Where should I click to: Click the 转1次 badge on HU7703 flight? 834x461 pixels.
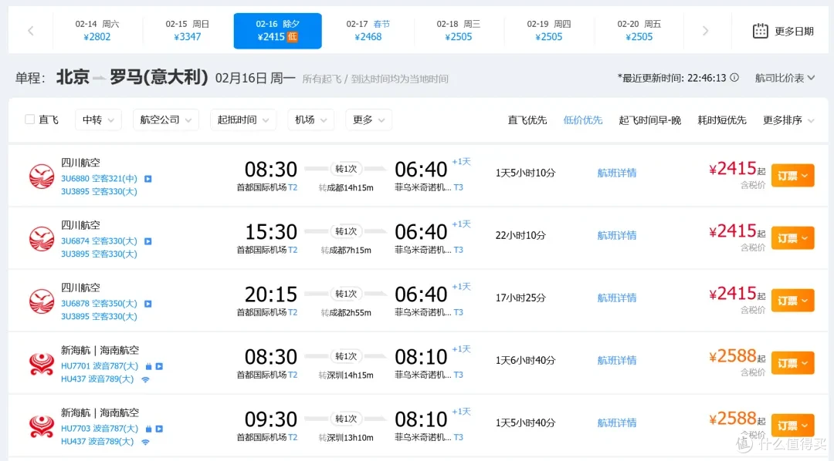point(346,419)
